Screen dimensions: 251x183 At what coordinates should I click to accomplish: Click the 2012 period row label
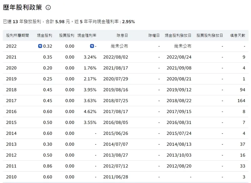coord(11,155)
